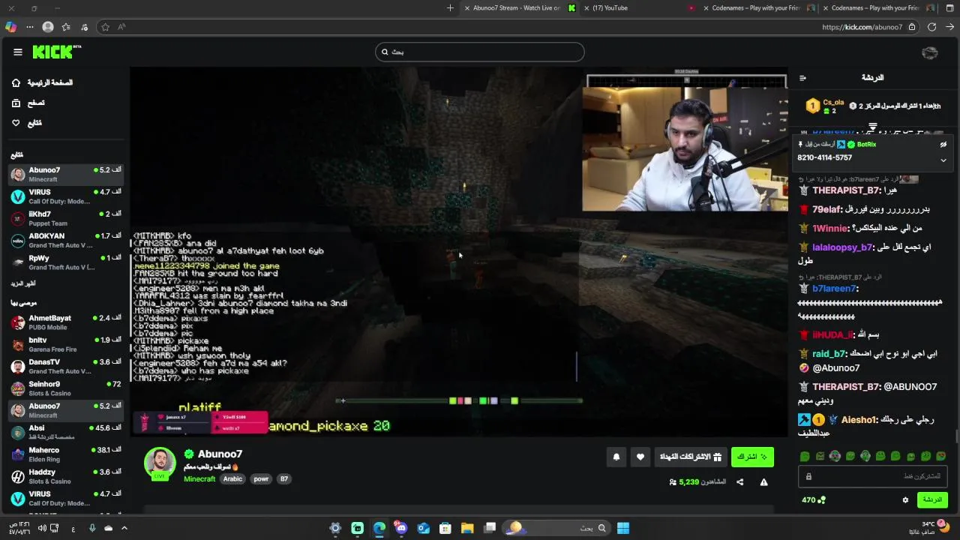Open Outlook from the taskbar
Viewport: 960px width, 540px height.
pyautogui.click(x=423, y=528)
